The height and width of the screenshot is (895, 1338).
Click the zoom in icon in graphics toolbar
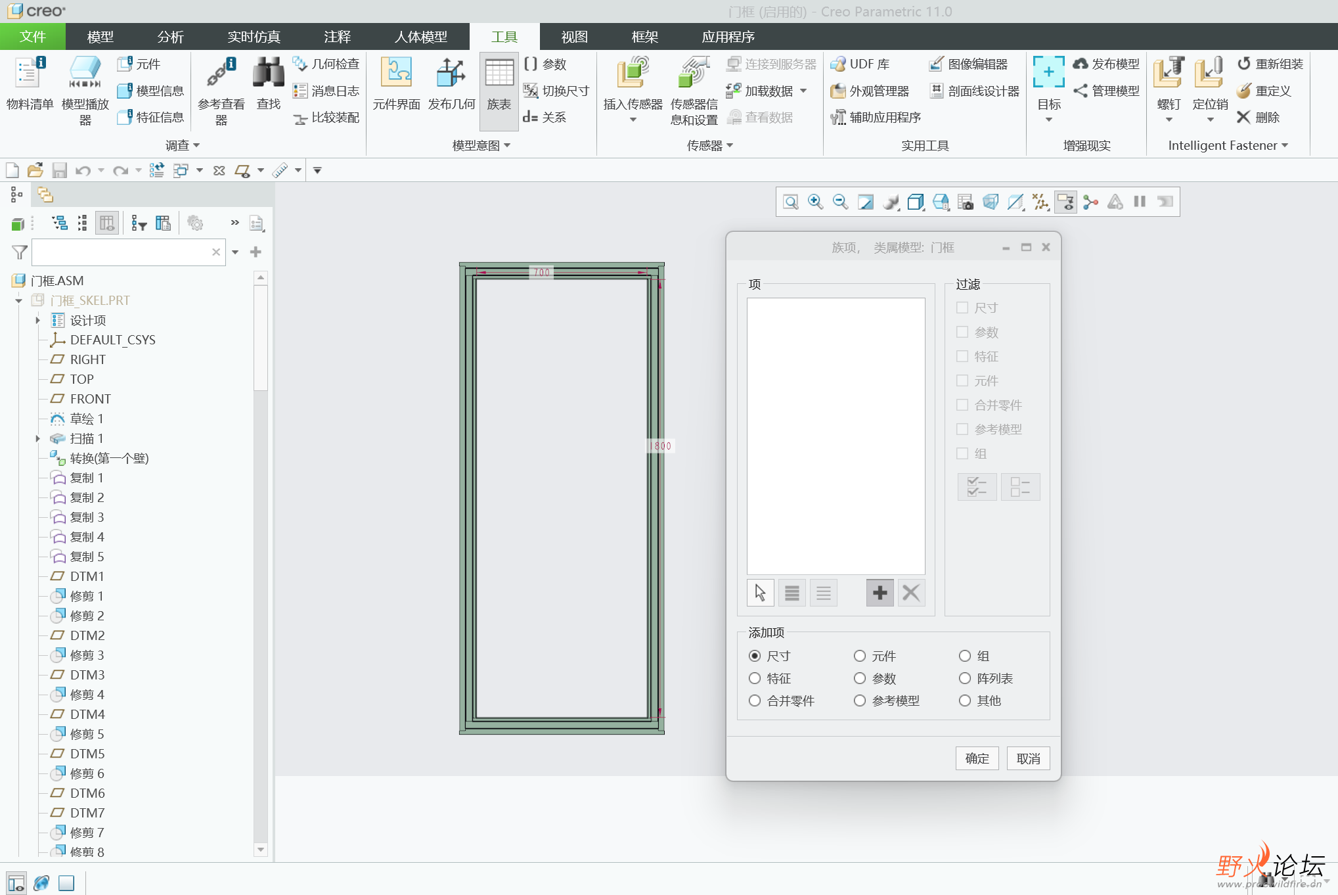point(815,202)
